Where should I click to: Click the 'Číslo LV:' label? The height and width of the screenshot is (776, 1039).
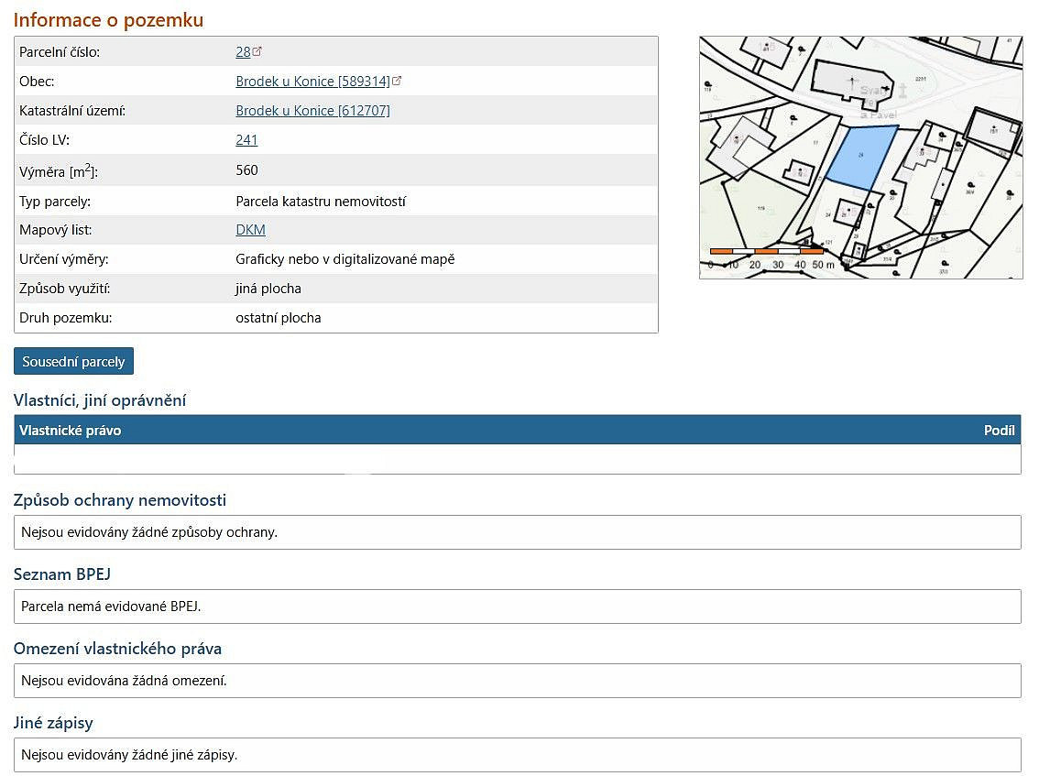44,140
